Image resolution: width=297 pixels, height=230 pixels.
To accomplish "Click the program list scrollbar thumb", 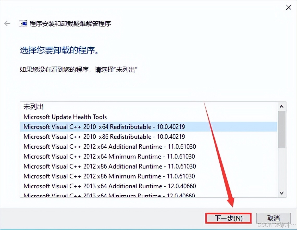I will pyautogui.click(x=282, y=129).
